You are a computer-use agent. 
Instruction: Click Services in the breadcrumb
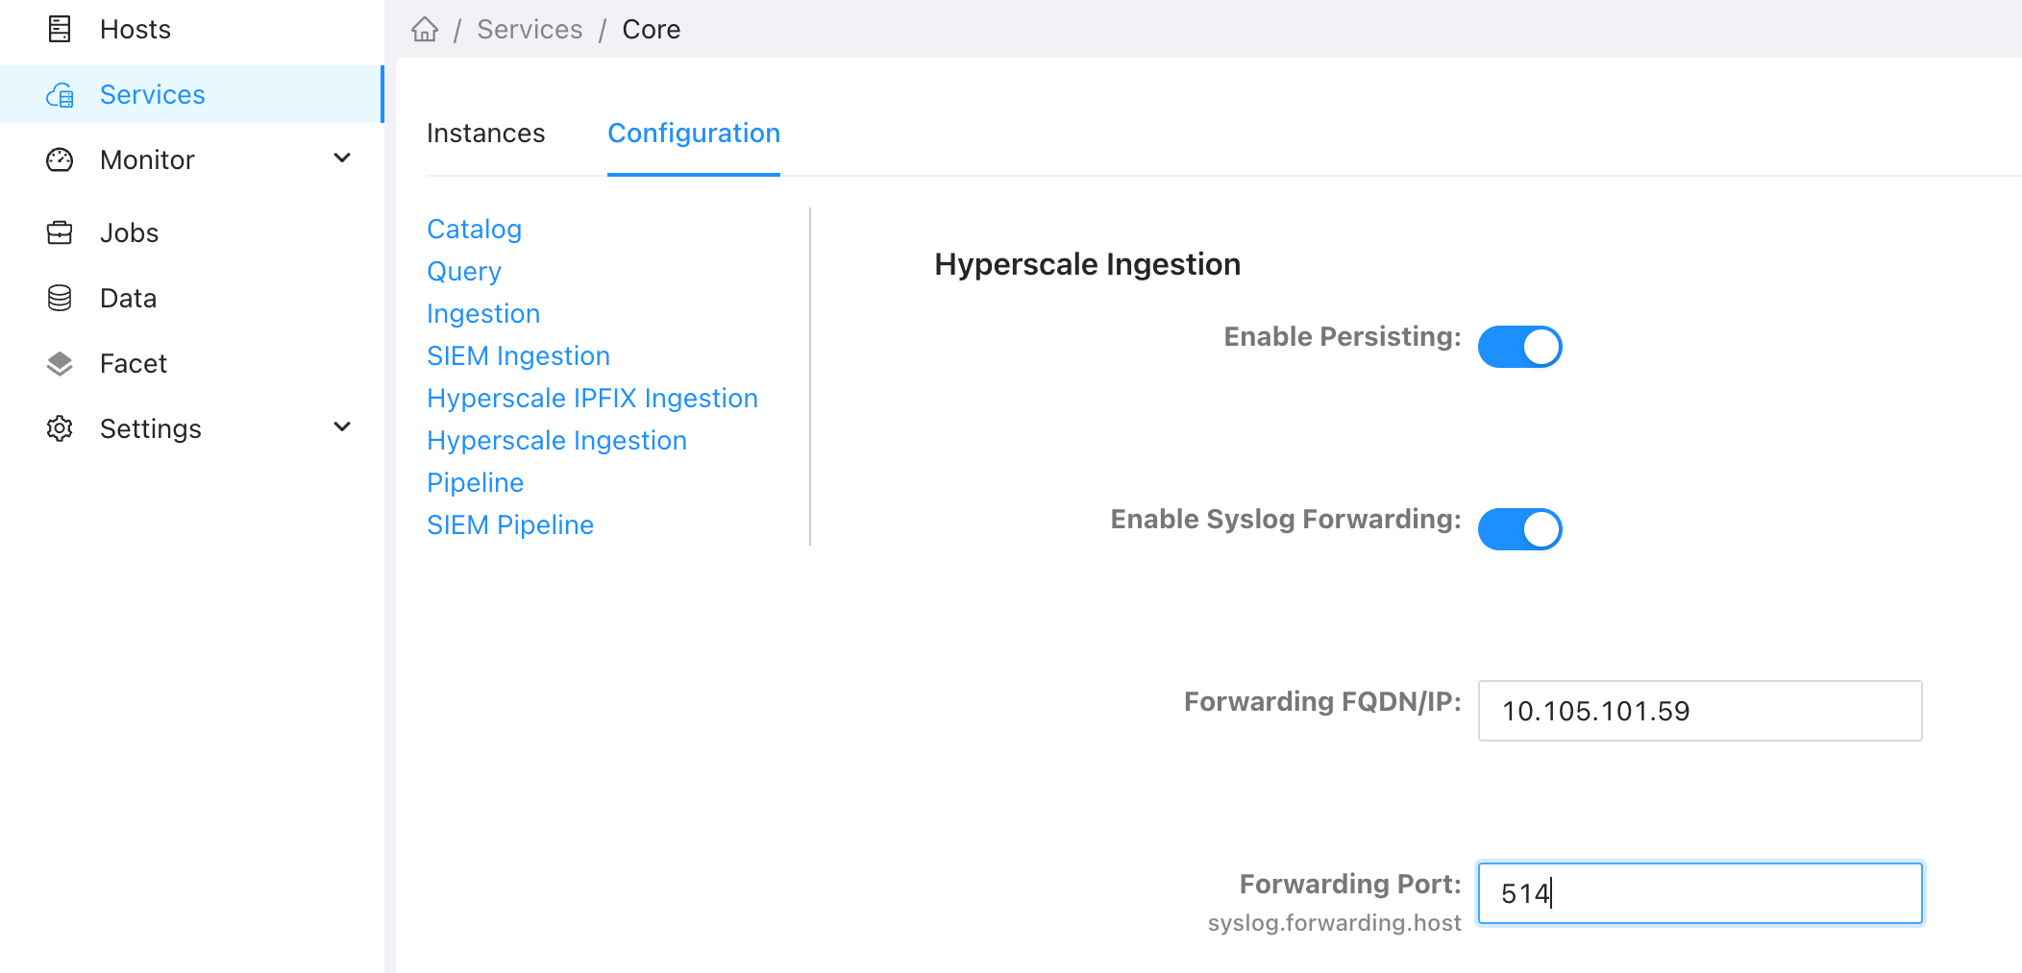530,29
